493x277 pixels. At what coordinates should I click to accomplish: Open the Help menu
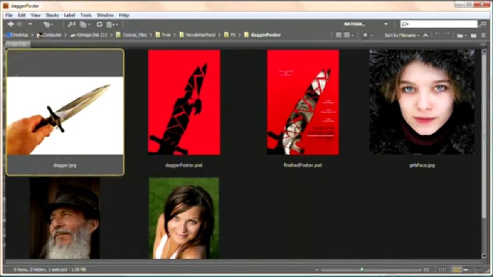(124, 15)
